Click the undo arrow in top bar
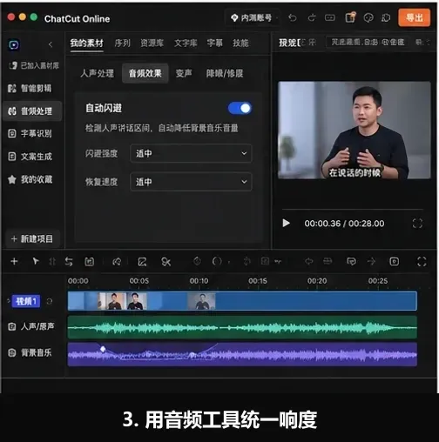The width and height of the screenshot is (439, 442). tap(293, 18)
